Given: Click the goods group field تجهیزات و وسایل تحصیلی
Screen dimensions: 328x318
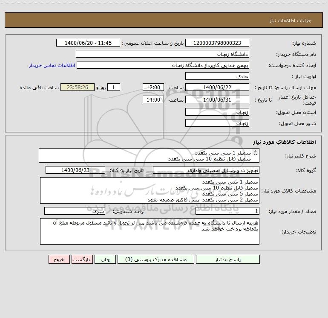Looking at the screenshot, I should coord(206,170).
